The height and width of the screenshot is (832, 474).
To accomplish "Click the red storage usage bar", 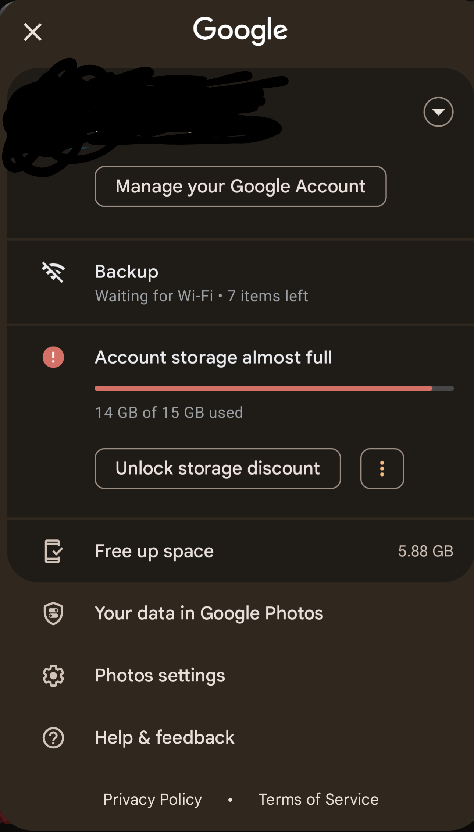I will click(274, 389).
